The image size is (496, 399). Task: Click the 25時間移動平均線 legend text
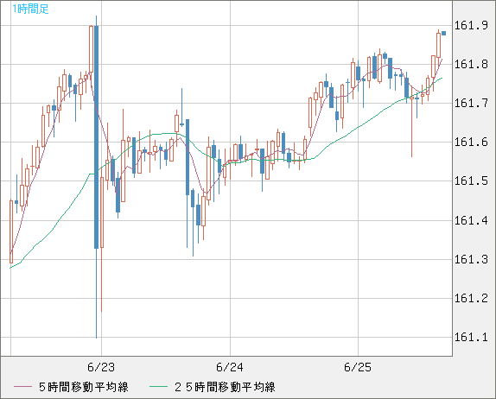pos(225,387)
